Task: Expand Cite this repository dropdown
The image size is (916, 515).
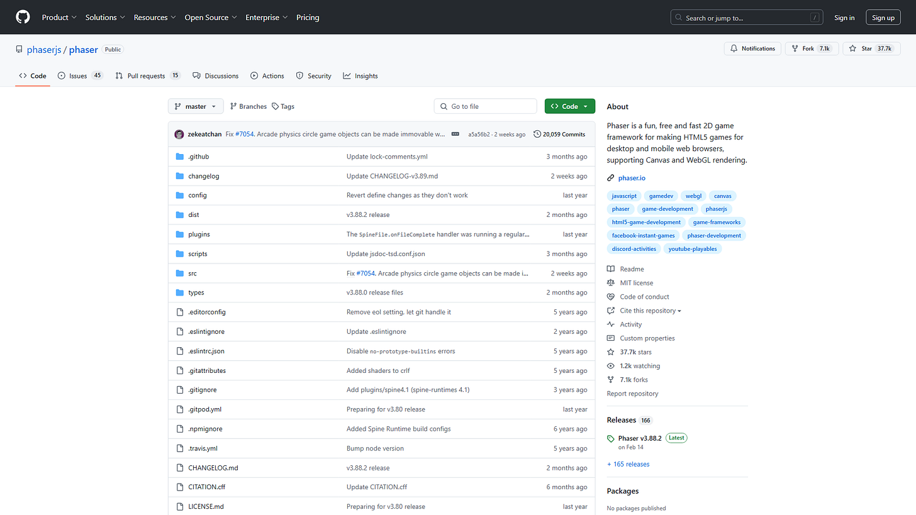Action: tap(651, 311)
